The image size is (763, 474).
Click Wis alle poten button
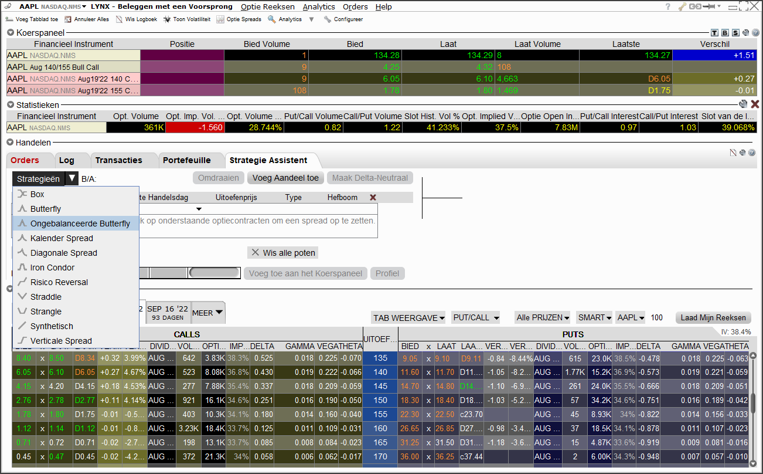point(283,253)
